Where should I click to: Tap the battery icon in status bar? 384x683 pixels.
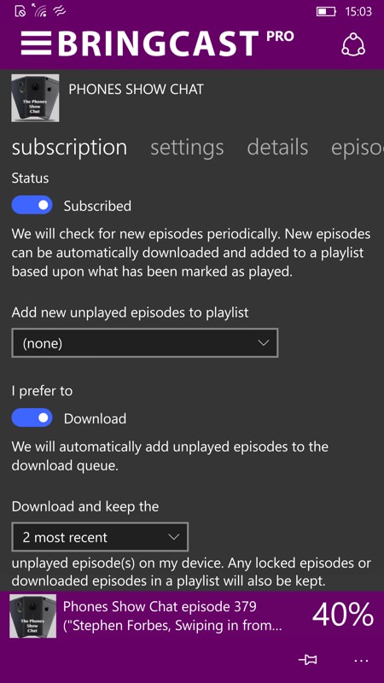326,11
